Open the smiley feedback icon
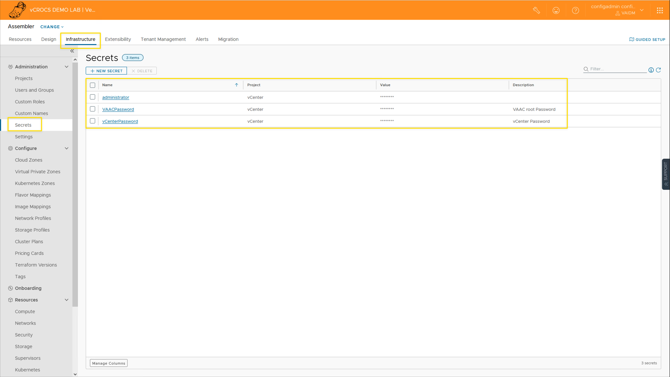 [x=556, y=10]
